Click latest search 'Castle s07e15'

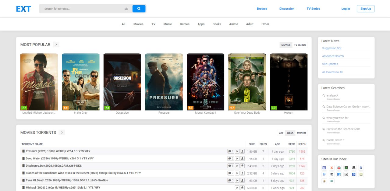click(x=335, y=140)
